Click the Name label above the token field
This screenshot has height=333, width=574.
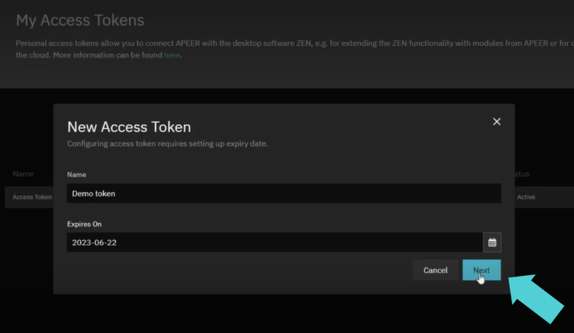pos(76,175)
